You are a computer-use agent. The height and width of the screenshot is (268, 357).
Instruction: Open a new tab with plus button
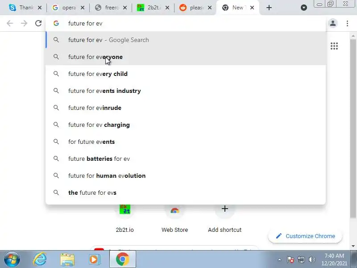pyautogui.click(x=269, y=8)
